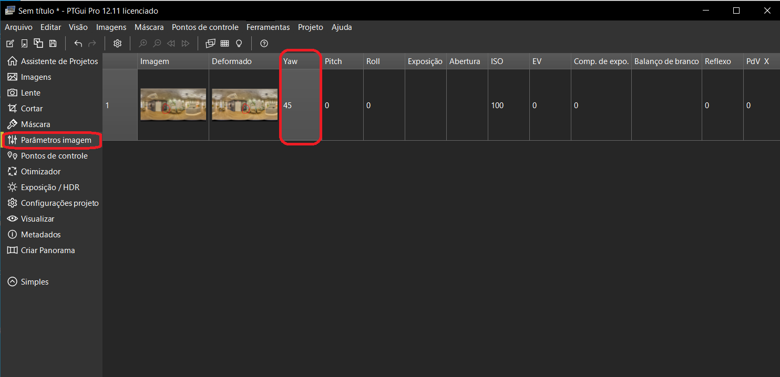Click the grid table icon in toolbar

225,44
